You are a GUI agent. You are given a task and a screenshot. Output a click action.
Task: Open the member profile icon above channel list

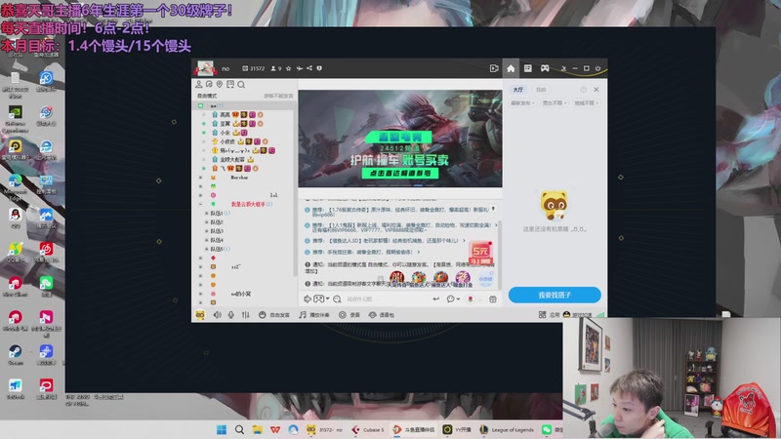pyautogui.click(x=199, y=84)
